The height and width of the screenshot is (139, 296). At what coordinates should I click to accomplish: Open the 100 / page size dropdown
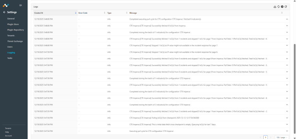[282, 137]
